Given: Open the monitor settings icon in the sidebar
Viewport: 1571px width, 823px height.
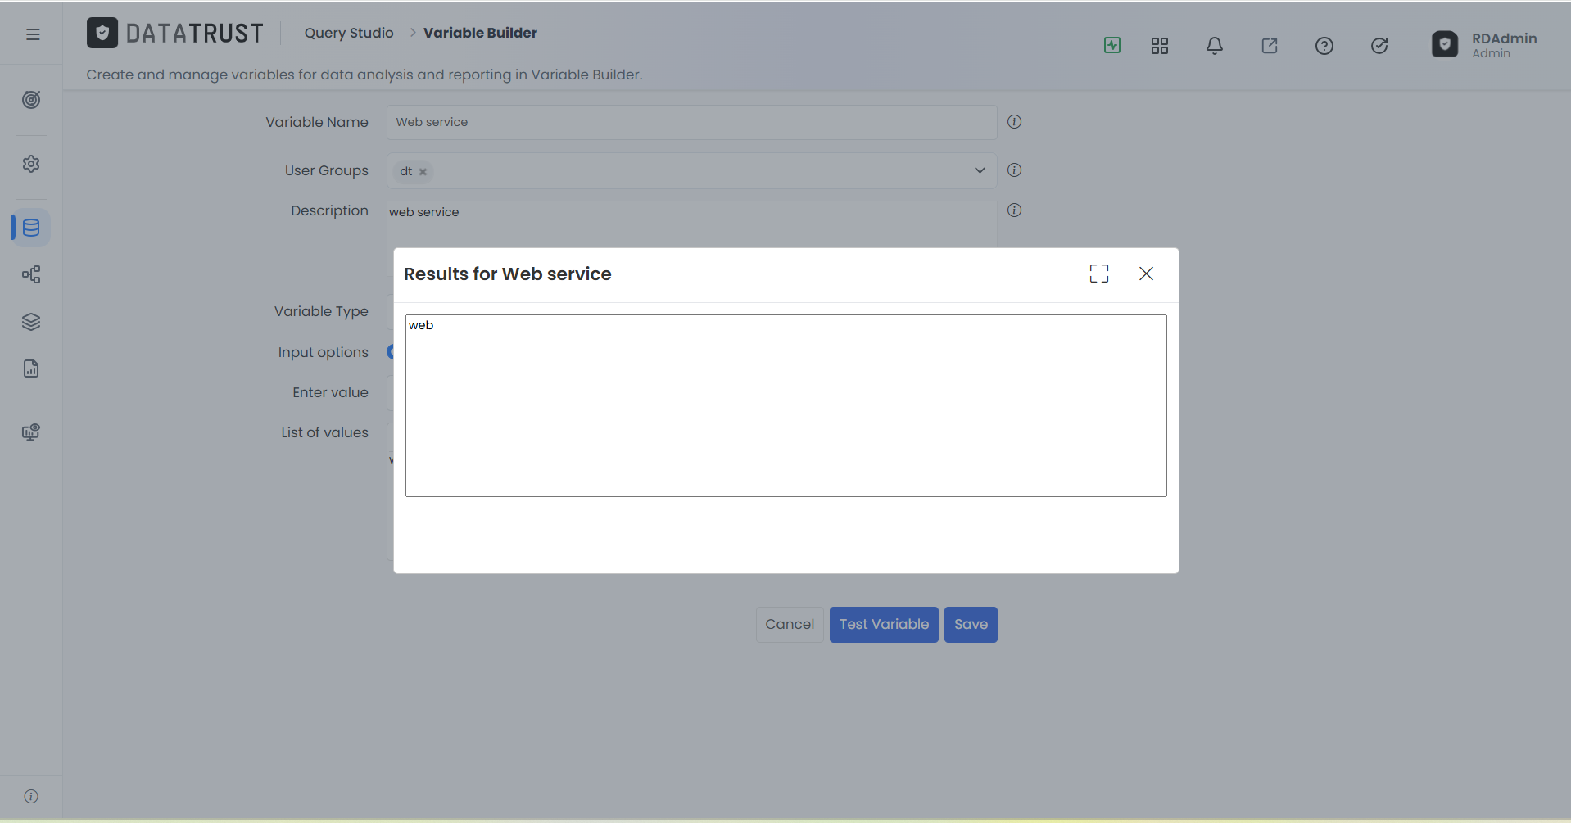Looking at the screenshot, I should (x=31, y=432).
